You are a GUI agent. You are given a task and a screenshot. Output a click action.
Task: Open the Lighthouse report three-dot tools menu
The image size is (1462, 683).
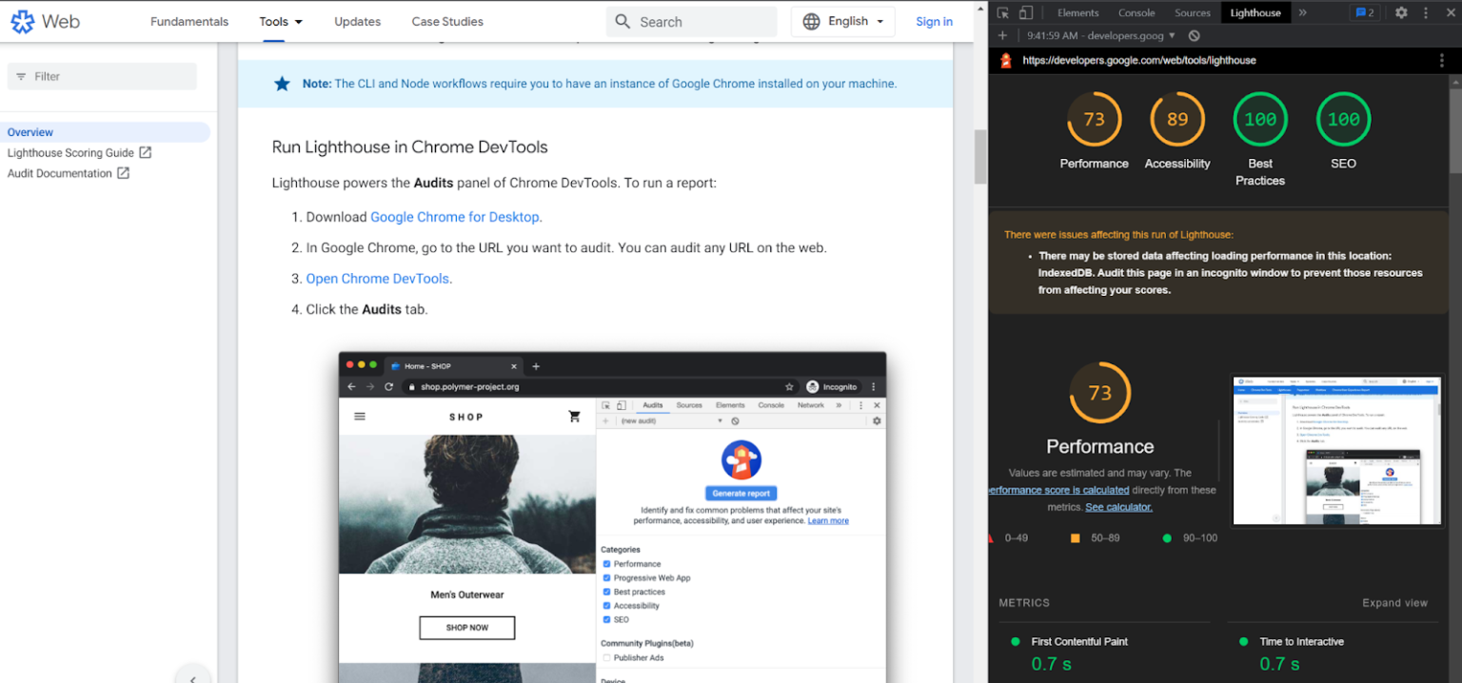click(x=1443, y=60)
